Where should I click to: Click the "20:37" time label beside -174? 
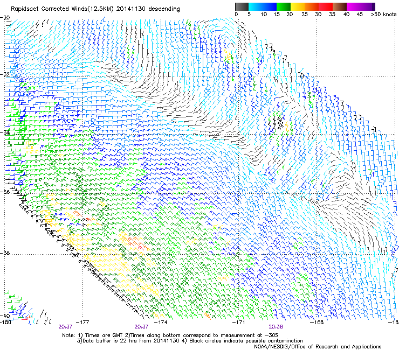[141, 327]
